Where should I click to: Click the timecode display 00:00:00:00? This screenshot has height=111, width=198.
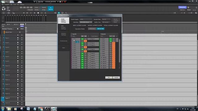[x=26, y=7]
